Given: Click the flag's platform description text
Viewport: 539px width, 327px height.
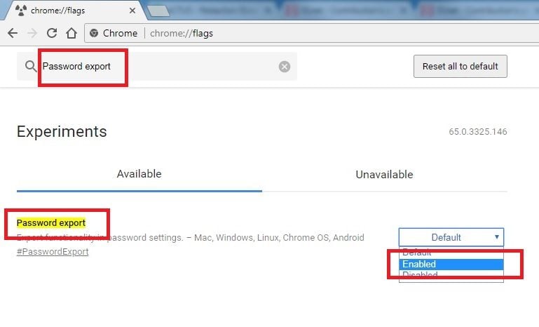Looking at the screenshot, I should [191, 237].
